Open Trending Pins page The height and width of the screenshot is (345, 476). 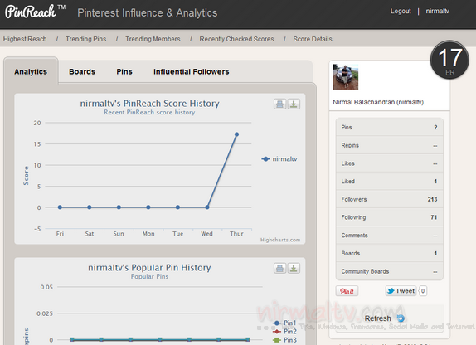coord(86,39)
